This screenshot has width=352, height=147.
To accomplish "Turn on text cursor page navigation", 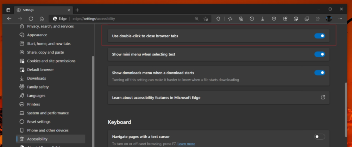I will tap(319, 137).
